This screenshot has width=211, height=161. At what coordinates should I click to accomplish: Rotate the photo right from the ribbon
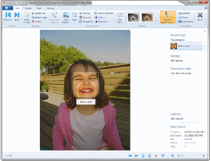[x=39, y=17]
